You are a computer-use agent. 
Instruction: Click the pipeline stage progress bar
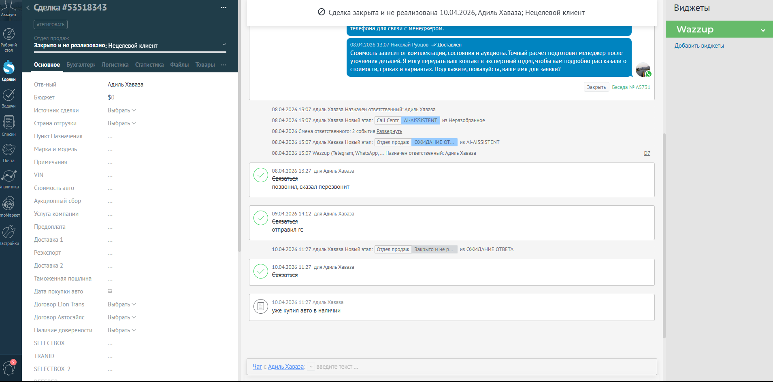click(x=130, y=52)
